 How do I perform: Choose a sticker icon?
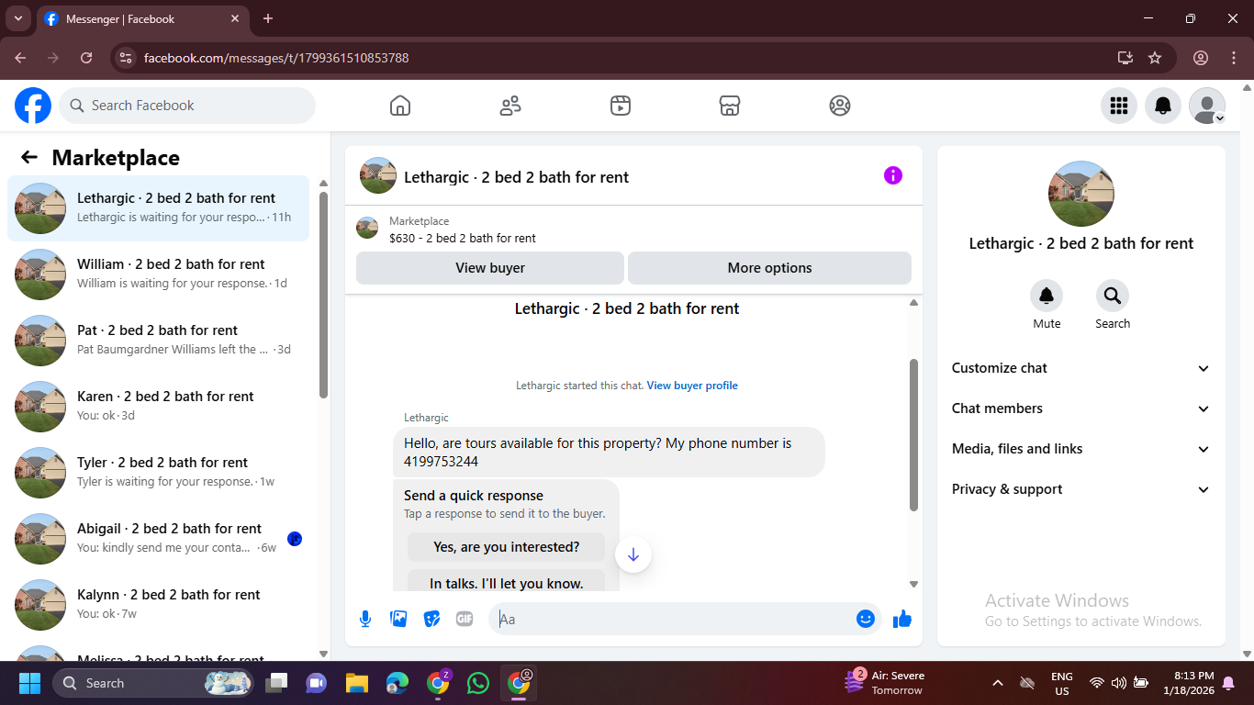click(x=431, y=619)
